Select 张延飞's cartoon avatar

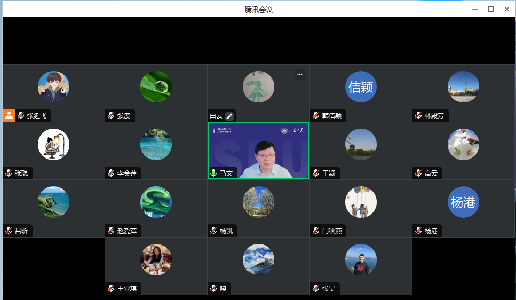point(53,86)
